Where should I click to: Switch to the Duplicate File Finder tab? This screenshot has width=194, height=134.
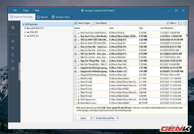click(x=22, y=17)
